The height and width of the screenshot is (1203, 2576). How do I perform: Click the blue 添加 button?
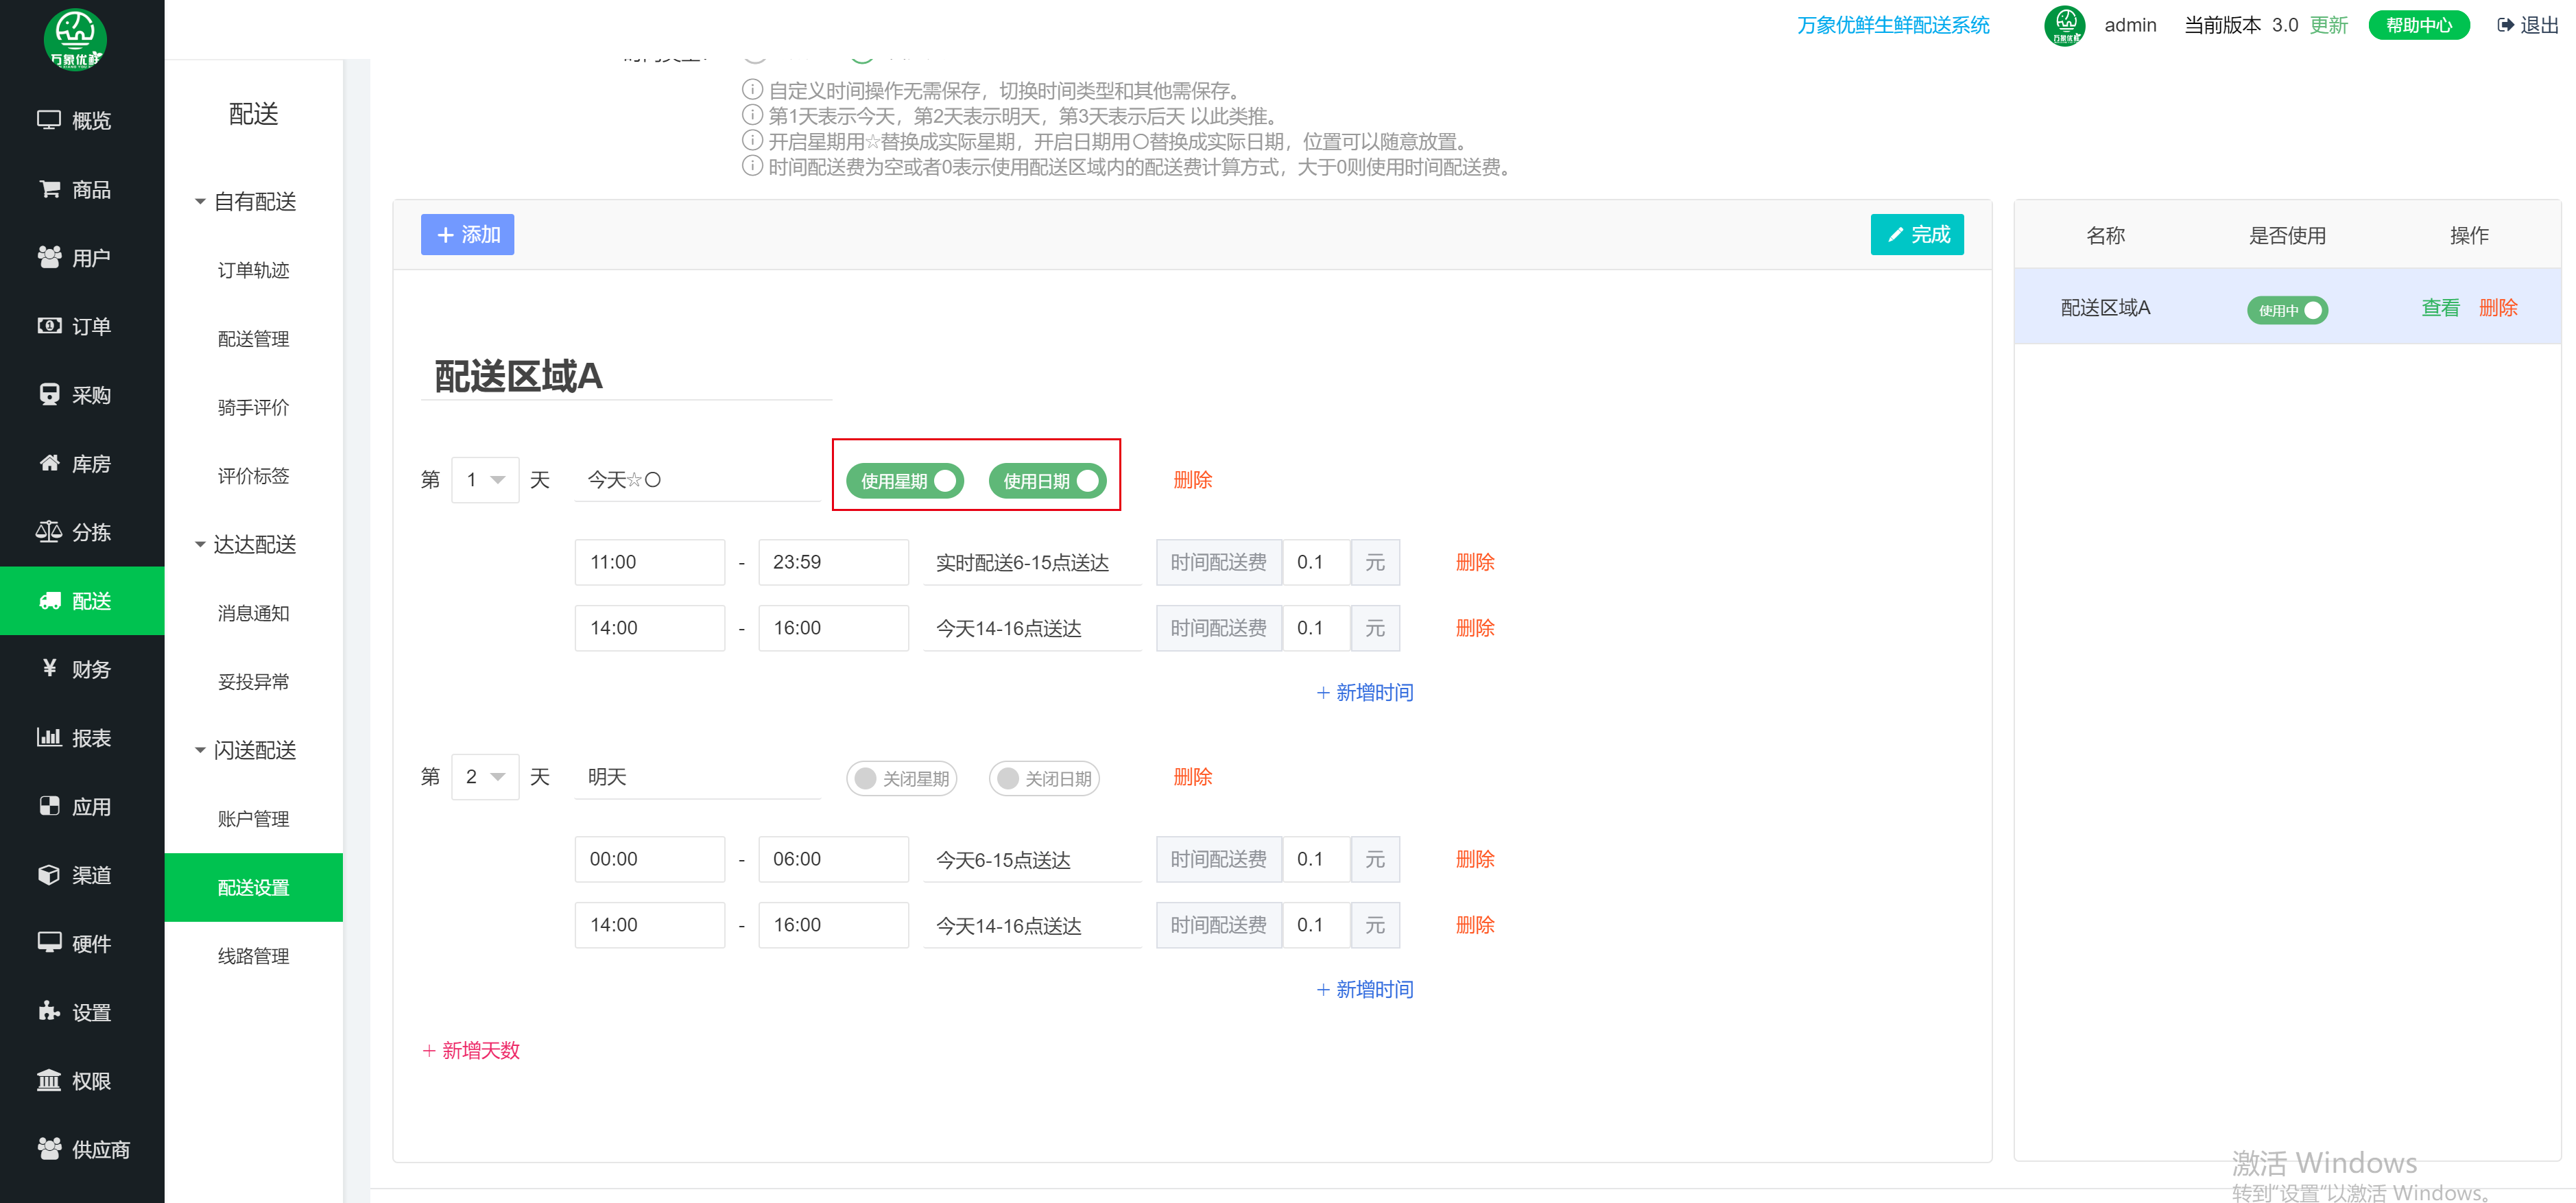coord(467,235)
